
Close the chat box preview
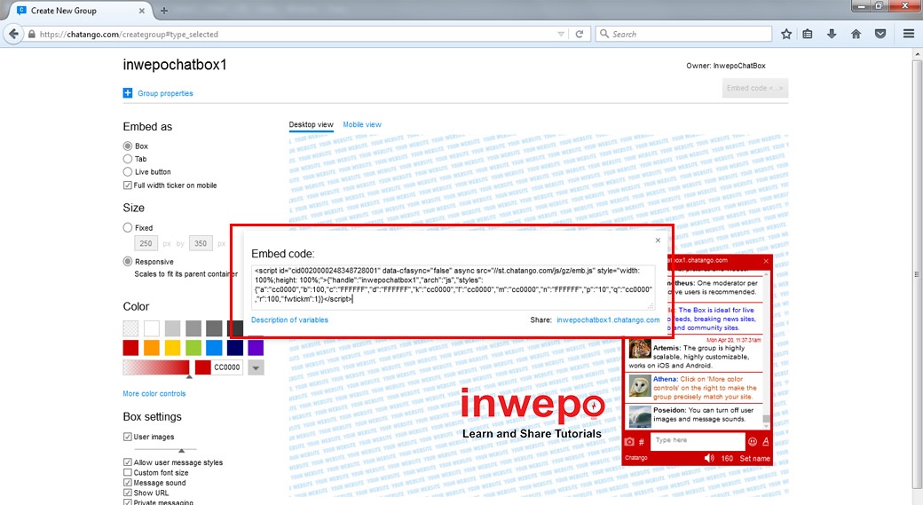[x=766, y=261]
